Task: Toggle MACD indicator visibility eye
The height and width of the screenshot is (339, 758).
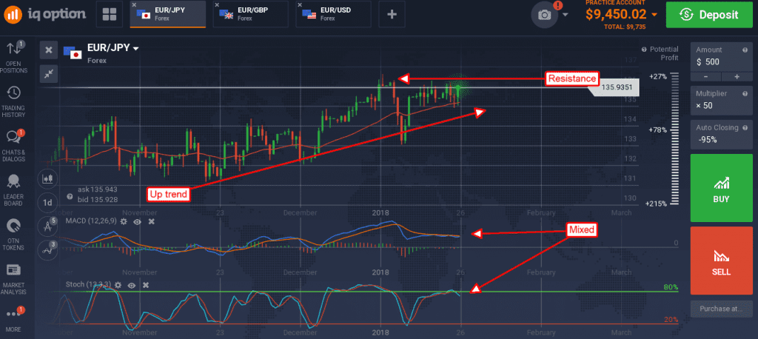Action: click(138, 221)
